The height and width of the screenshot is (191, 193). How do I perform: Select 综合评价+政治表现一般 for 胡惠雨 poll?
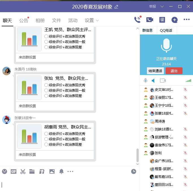tap(46, 139)
